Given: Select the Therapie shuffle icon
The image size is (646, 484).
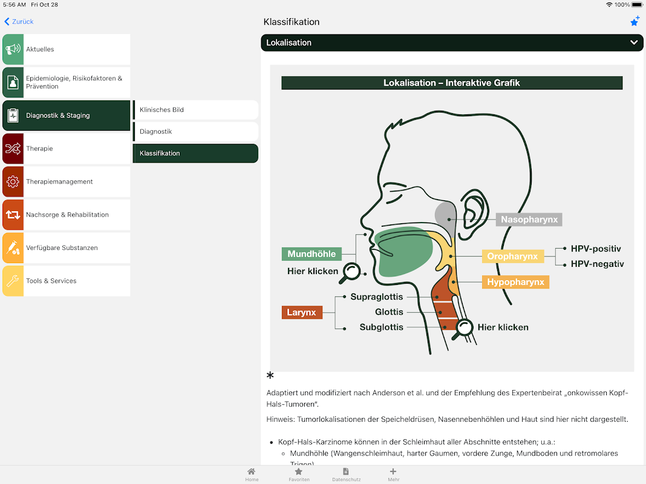Looking at the screenshot, I should point(13,148).
